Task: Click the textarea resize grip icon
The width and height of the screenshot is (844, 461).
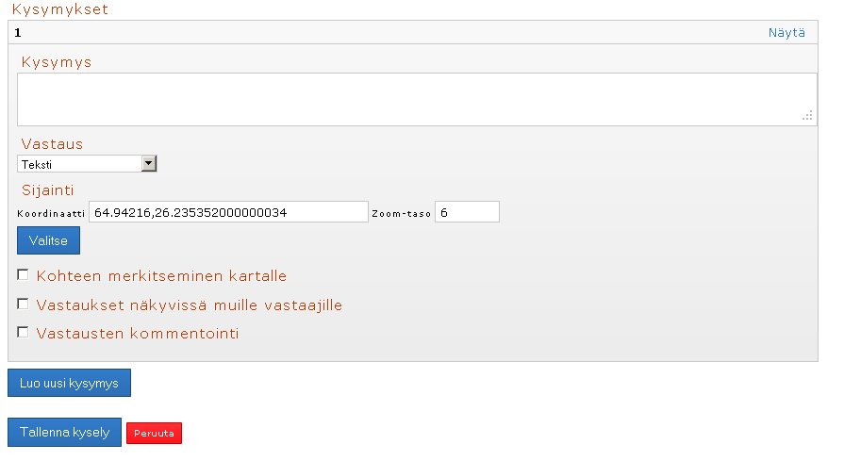Action: [x=807, y=116]
